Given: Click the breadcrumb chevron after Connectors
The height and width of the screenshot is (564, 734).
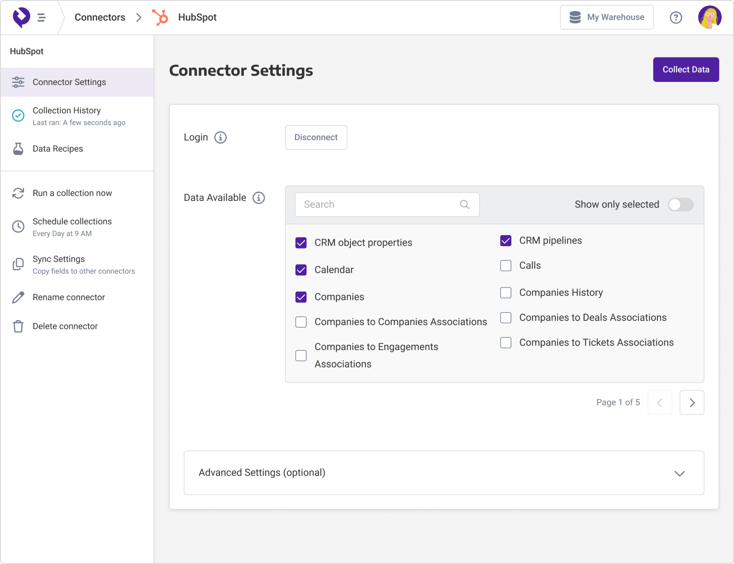Looking at the screenshot, I should click(x=139, y=18).
